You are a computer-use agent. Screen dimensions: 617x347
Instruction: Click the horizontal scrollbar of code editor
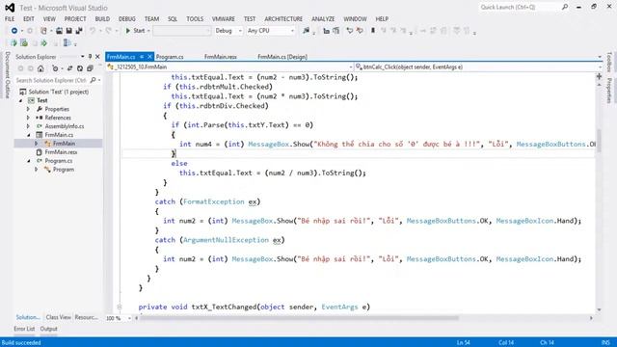point(299,318)
